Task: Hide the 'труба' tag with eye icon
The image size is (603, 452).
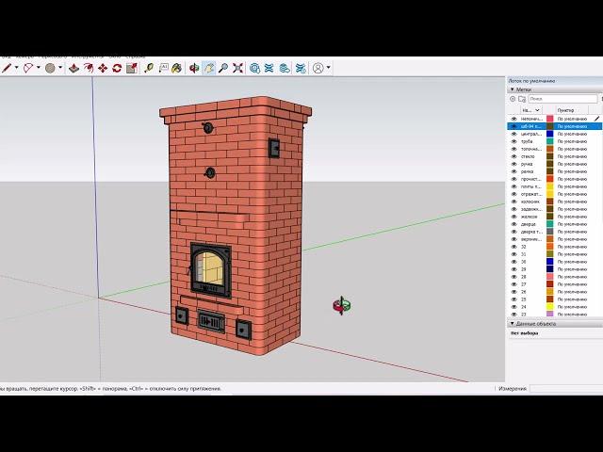Action: (513, 141)
